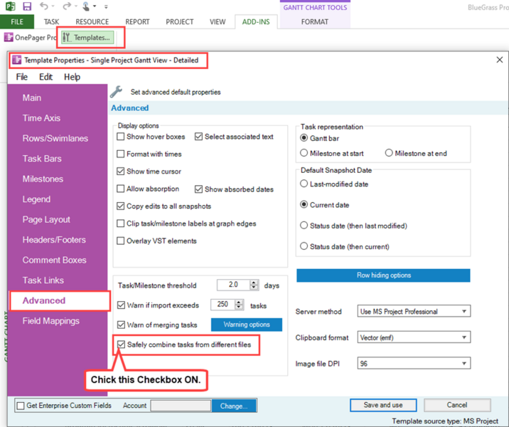The image size is (509, 427).
Task: Toggle the Show absorbed dates checkbox
Action: pyautogui.click(x=198, y=189)
